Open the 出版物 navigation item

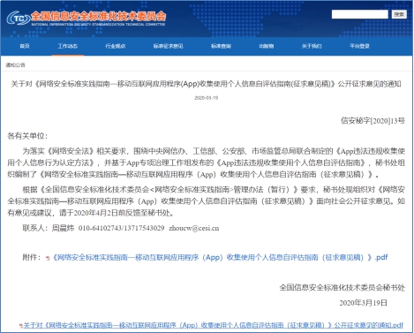(267, 46)
